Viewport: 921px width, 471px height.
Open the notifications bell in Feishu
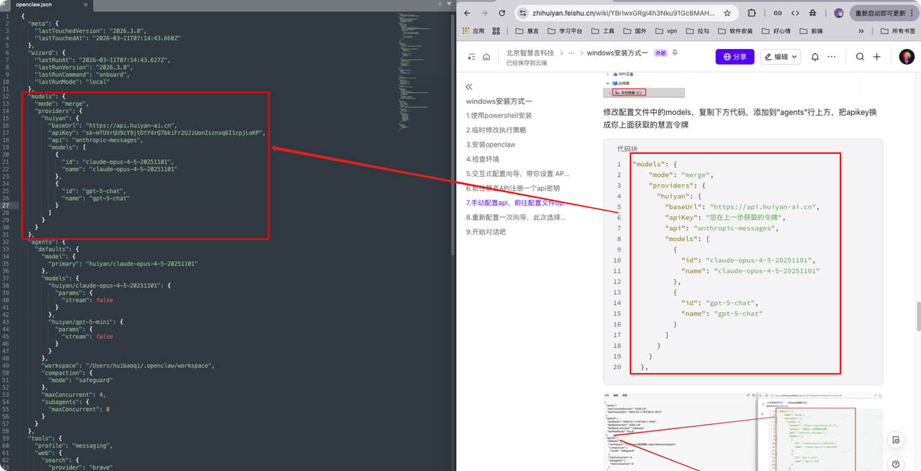click(x=815, y=57)
